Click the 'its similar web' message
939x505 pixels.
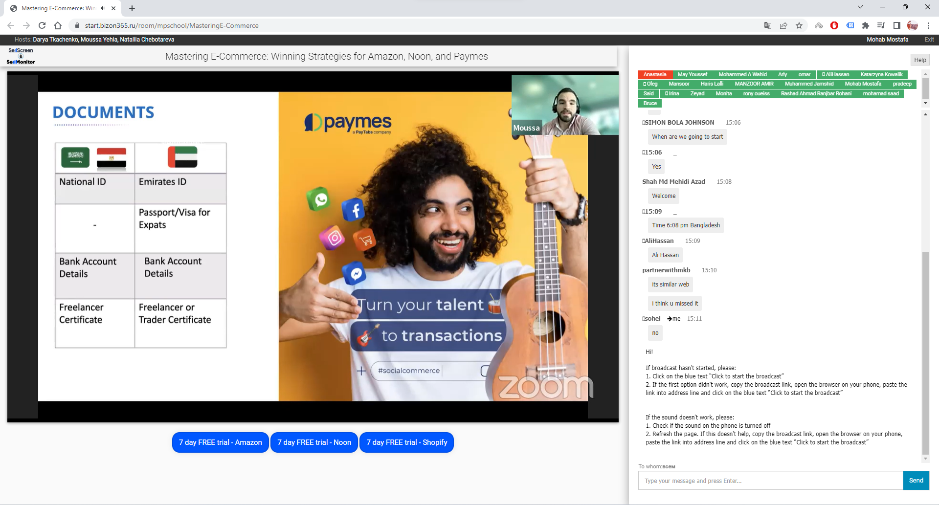(x=670, y=285)
